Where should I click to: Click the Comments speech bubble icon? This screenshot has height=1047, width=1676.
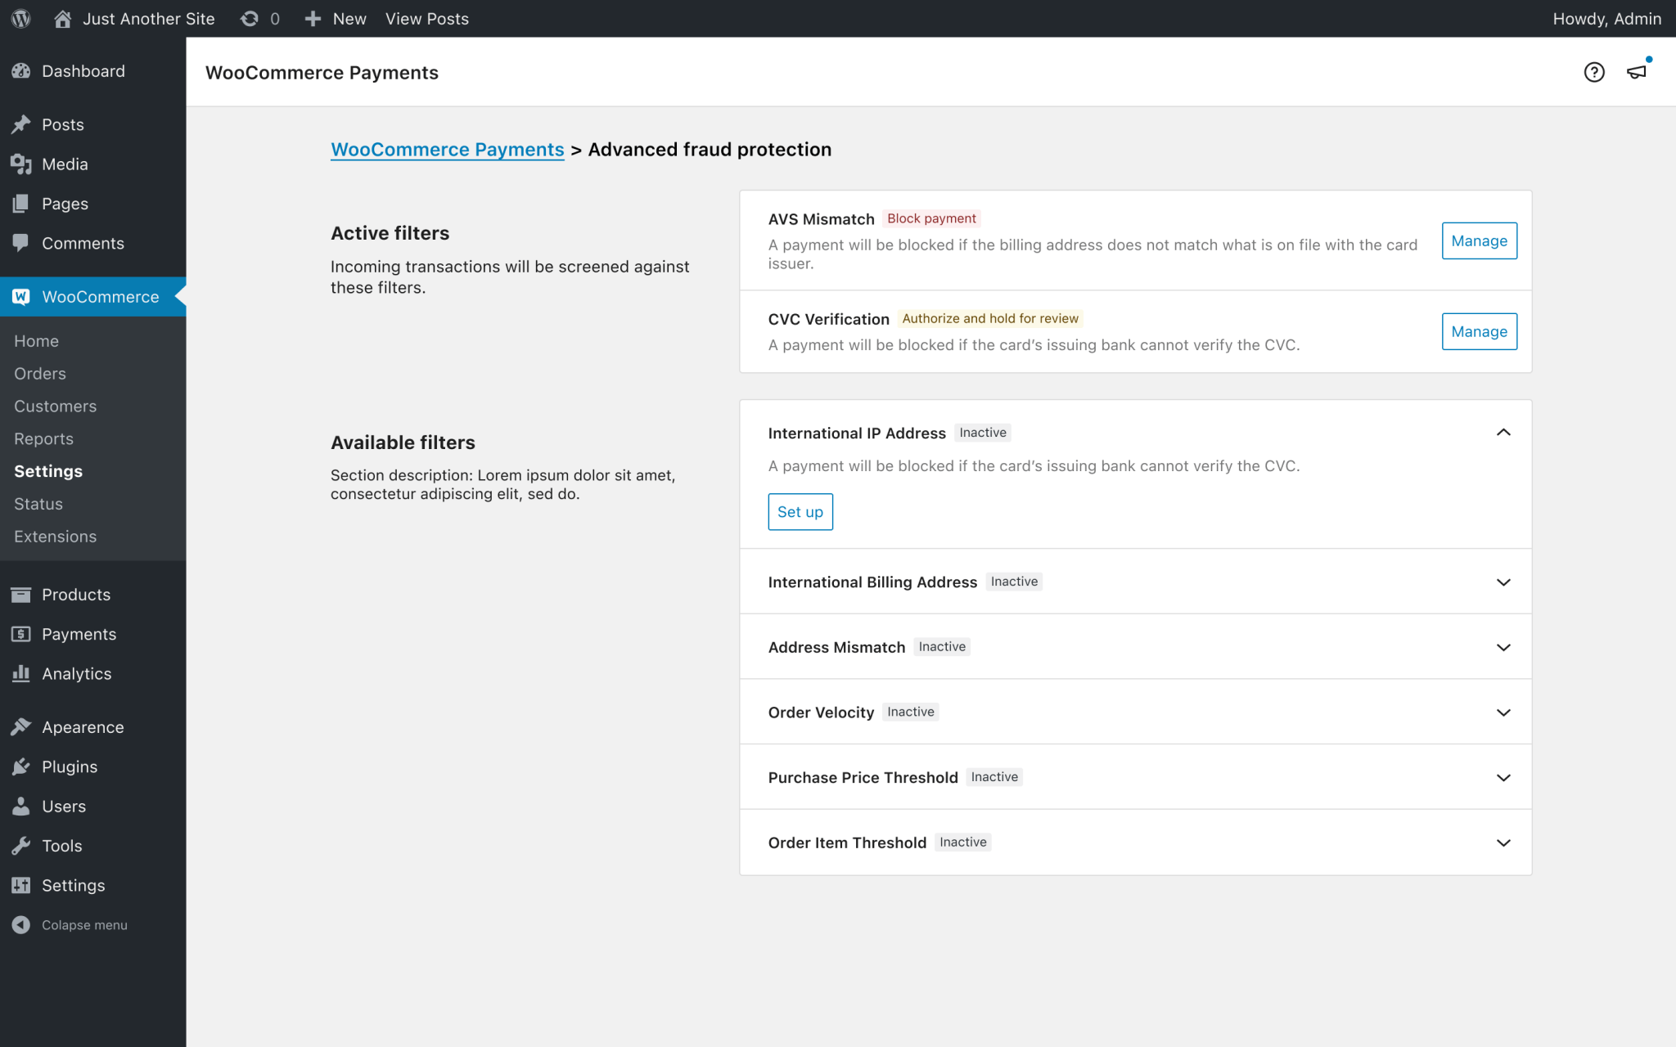21,243
